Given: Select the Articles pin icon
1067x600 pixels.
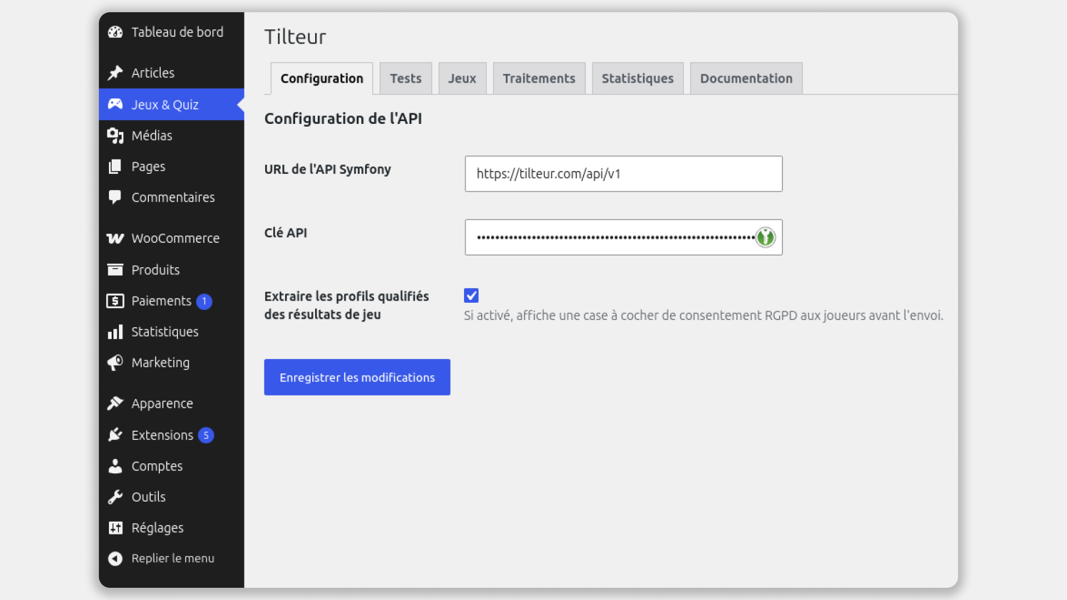Looking at the screenshot, I should (x=115, y=73).
